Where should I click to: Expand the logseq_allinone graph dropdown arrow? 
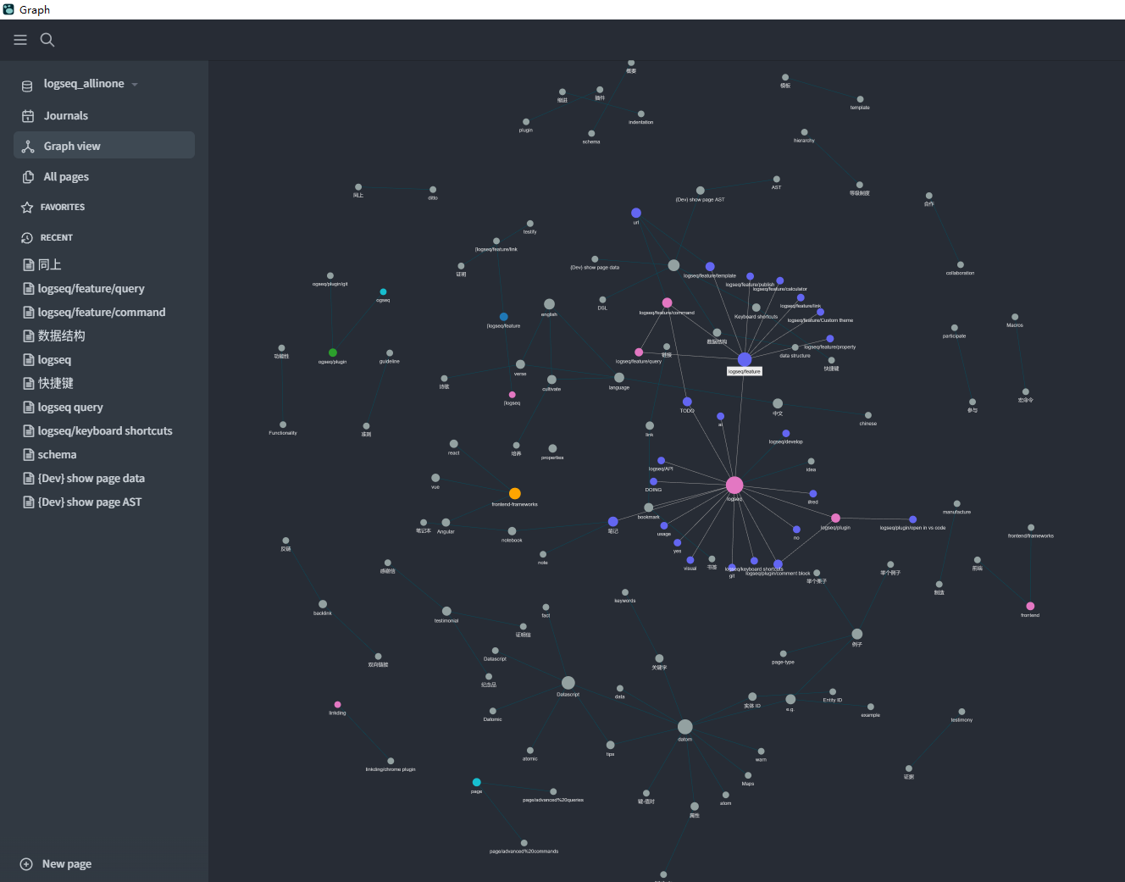(135, 85)
